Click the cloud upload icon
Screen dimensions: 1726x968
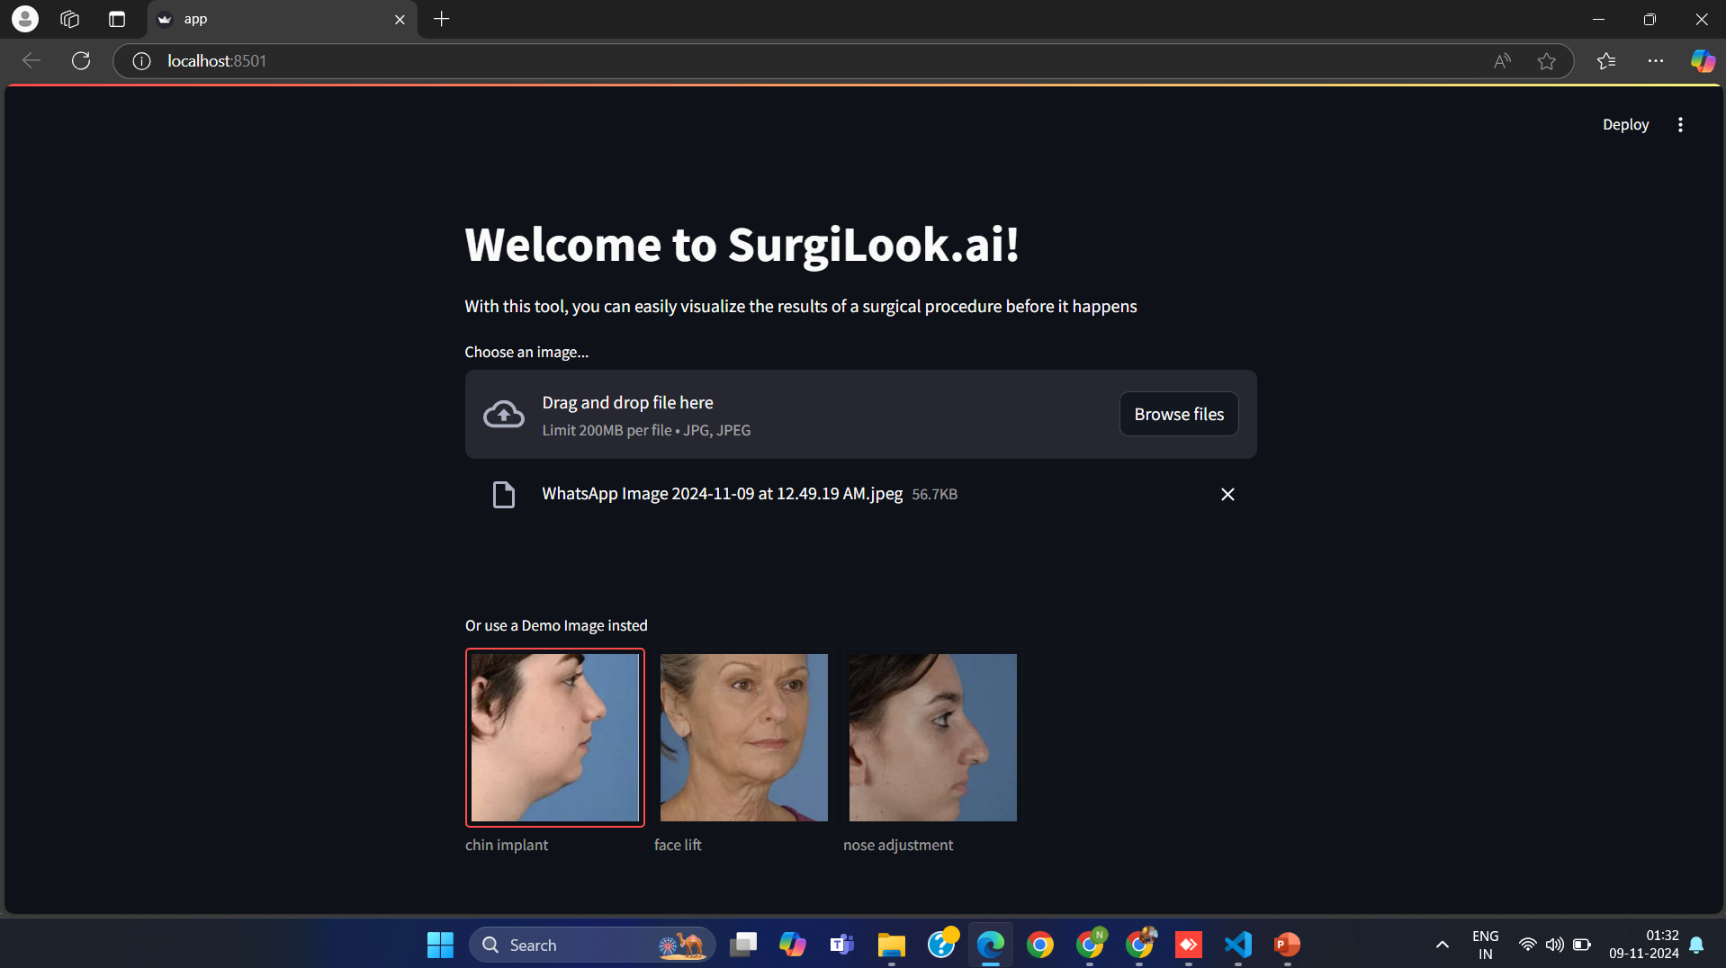(503, 413)
